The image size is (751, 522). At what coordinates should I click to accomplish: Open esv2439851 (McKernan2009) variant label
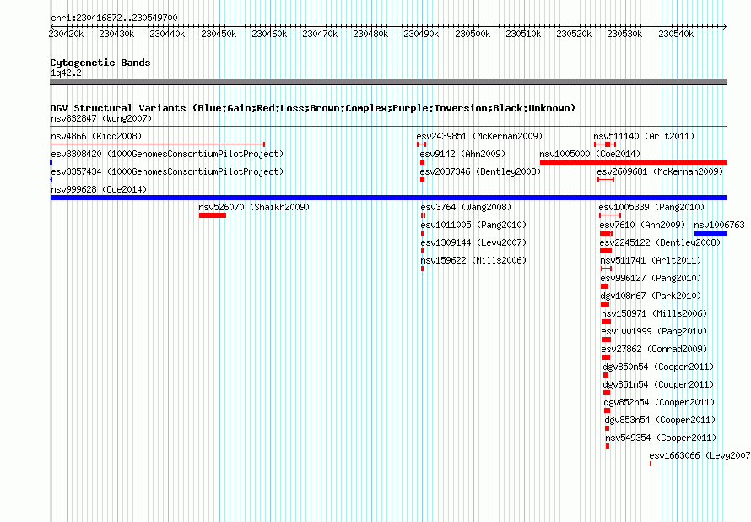pyautogui.click(x=479, y=136)
